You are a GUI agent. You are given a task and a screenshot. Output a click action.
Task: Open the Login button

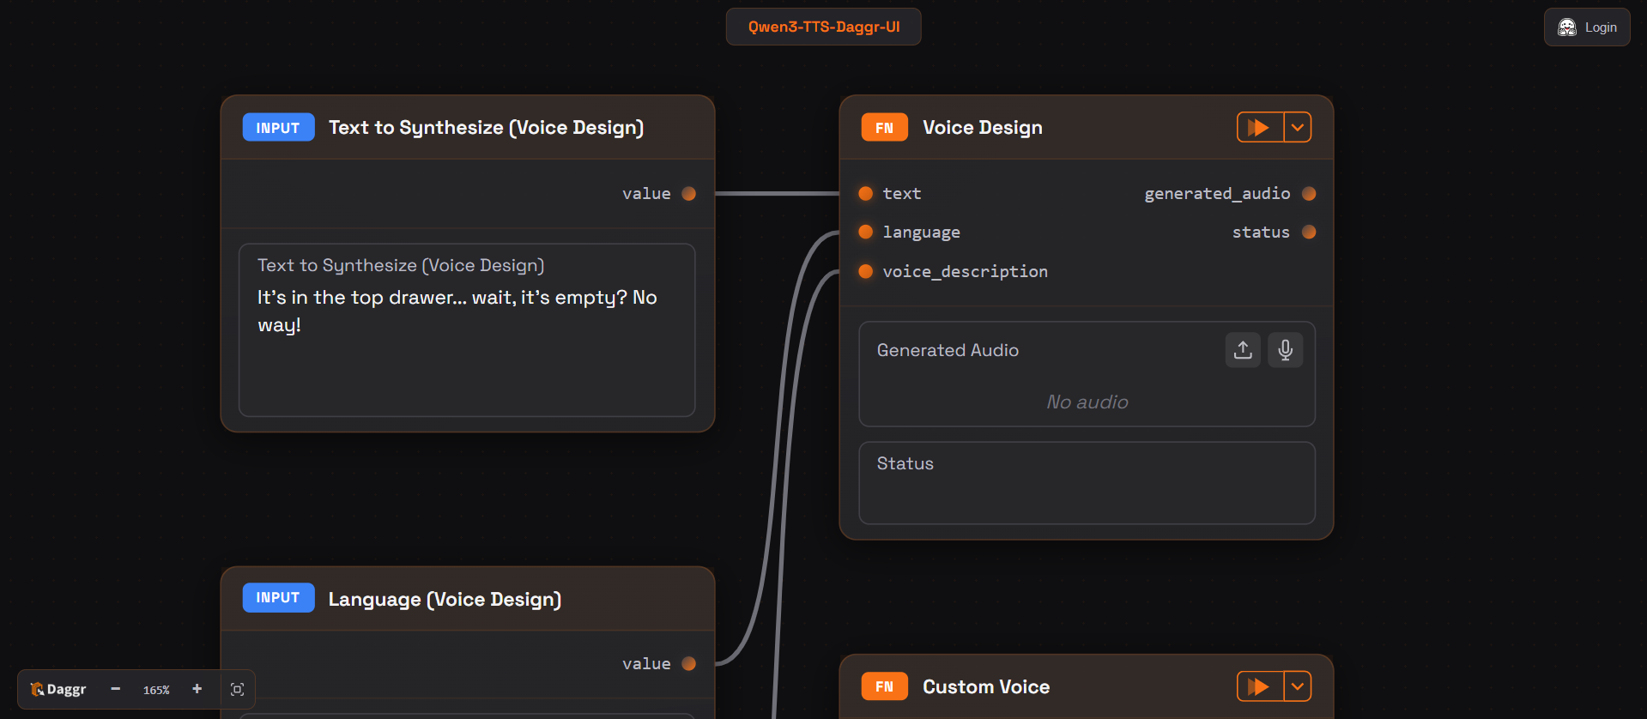(x=1587, y=27)
